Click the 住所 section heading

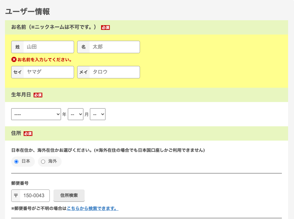(16, 133)
